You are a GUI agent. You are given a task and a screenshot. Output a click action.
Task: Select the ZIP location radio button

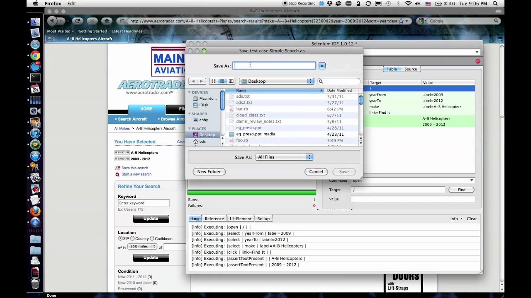(120, 238)
